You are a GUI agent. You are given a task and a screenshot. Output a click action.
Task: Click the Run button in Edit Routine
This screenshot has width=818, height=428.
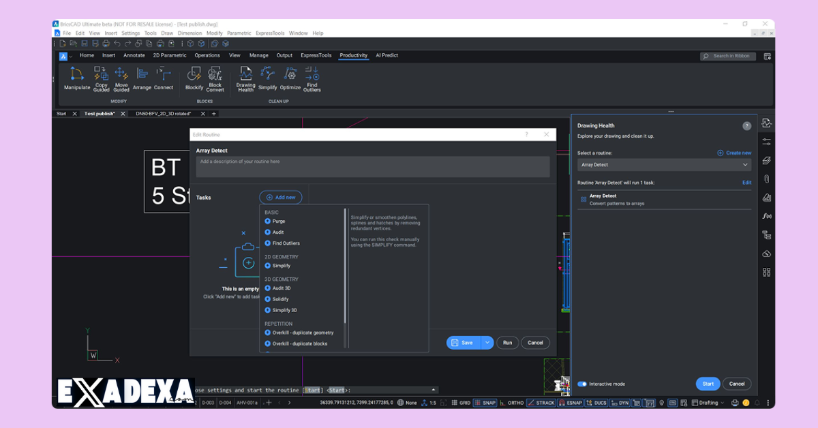coord(507,342)
